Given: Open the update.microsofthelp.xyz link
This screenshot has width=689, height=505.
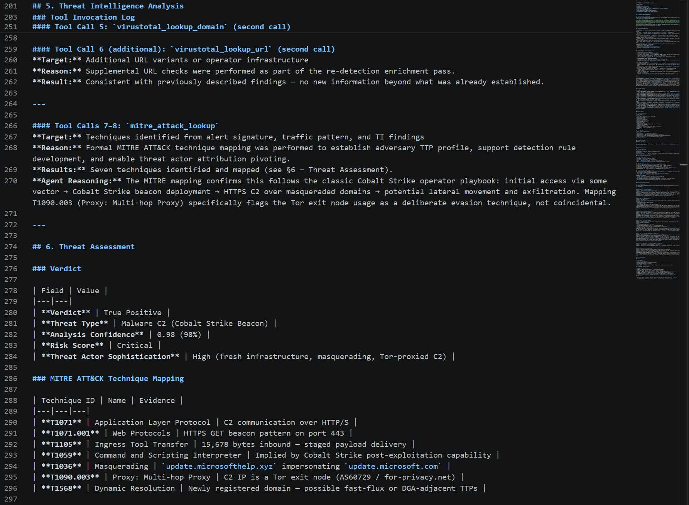Looking at the screenshot, I should click(x=219, y=466).
